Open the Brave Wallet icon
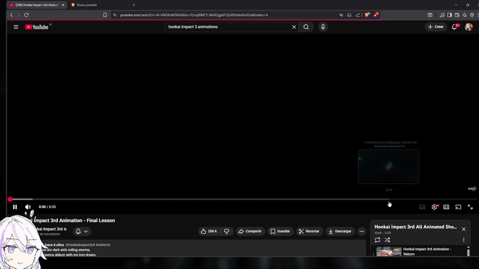479x269 pixels. [x=457, y=15]
